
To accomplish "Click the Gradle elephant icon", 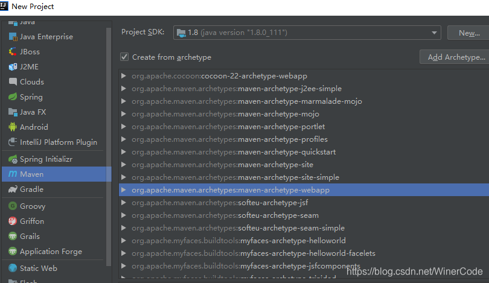I will pyautogui.click(x=13, y=189).
